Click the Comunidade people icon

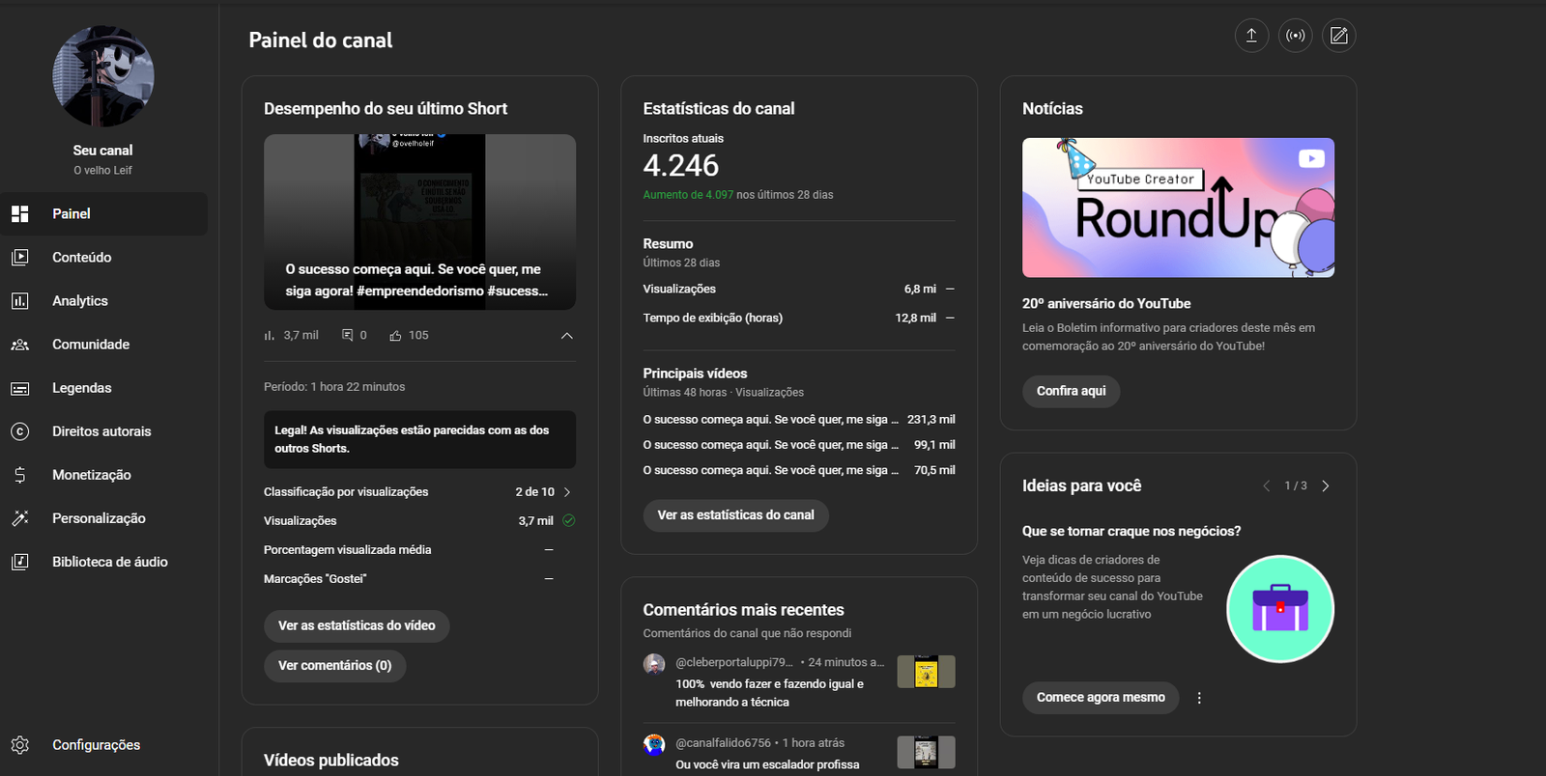click(x=20, y=344)
